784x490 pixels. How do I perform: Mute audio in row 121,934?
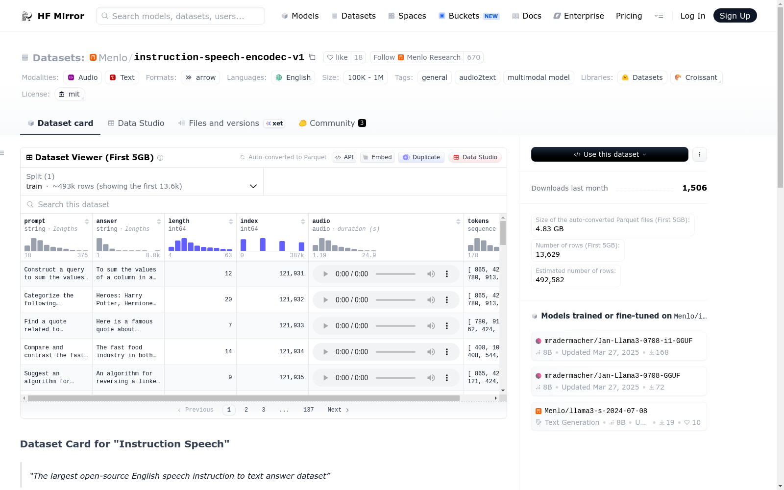(x=431, y=352)
